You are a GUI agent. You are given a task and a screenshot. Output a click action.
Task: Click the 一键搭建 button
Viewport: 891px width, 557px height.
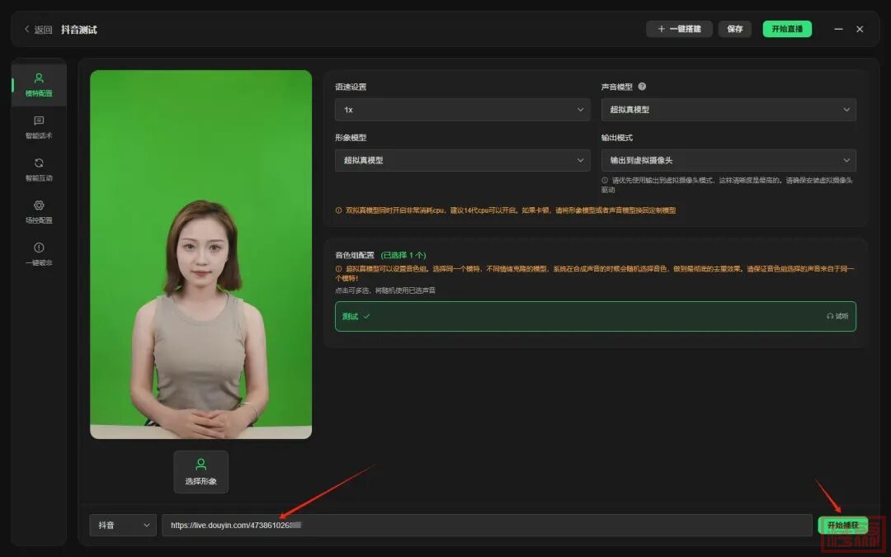coord(679,29)
